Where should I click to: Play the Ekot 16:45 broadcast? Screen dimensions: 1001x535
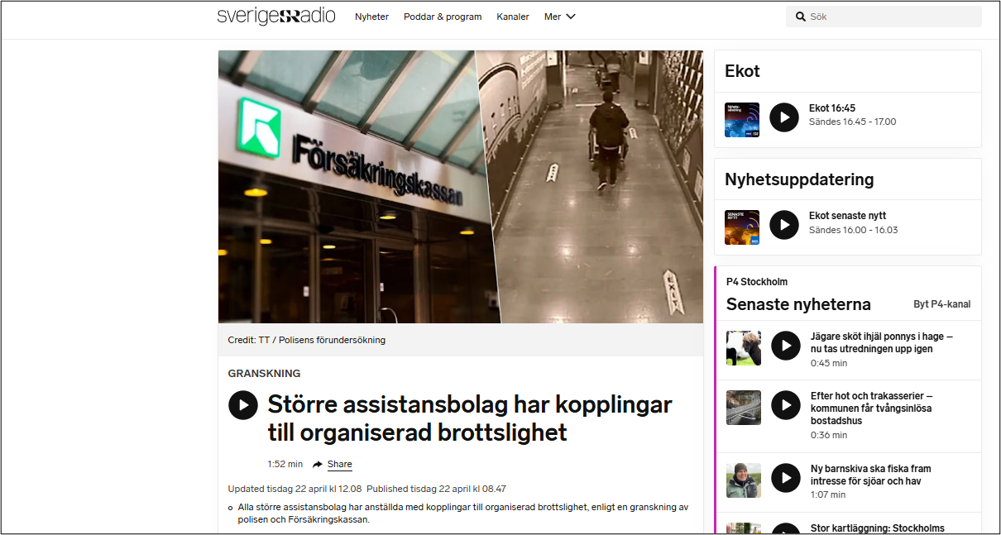784,117
